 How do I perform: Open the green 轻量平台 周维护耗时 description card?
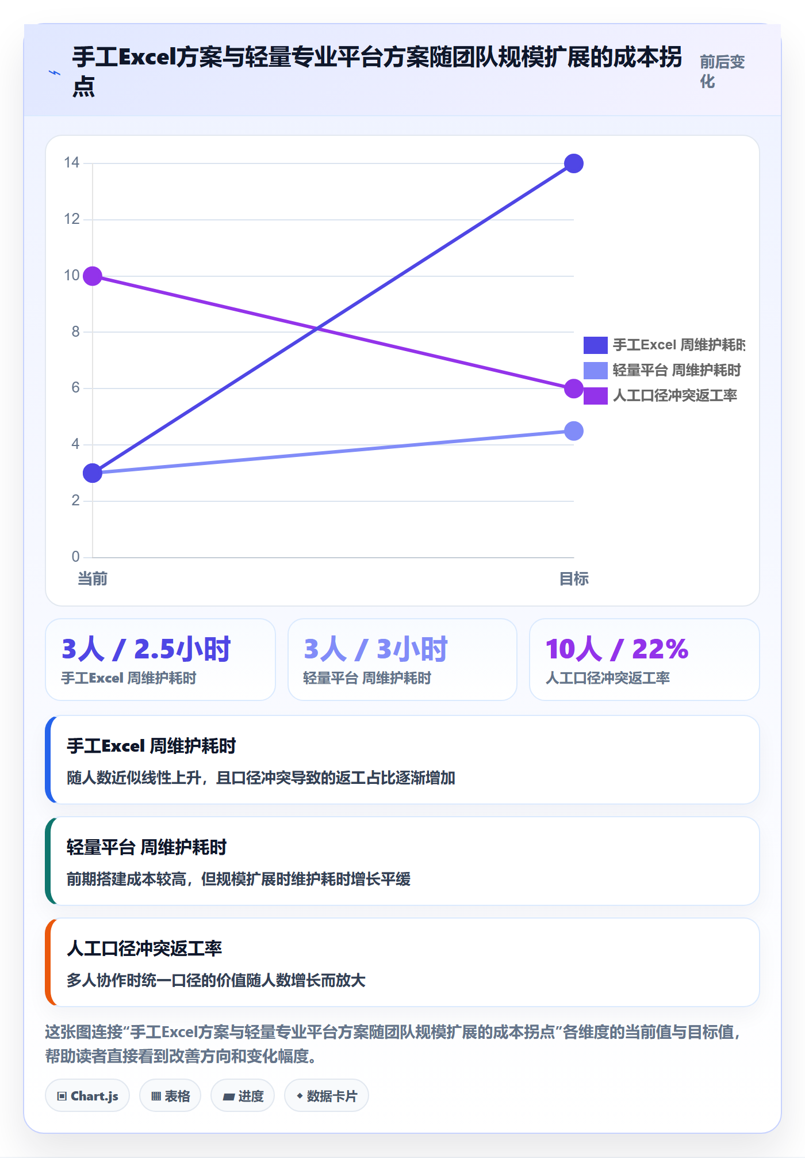tap(402, 861)
